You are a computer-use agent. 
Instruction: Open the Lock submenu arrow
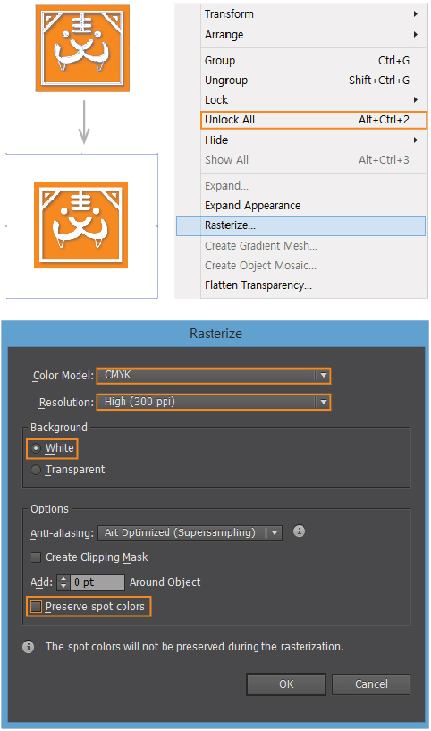pyautogui.click(x=416, y=100)
